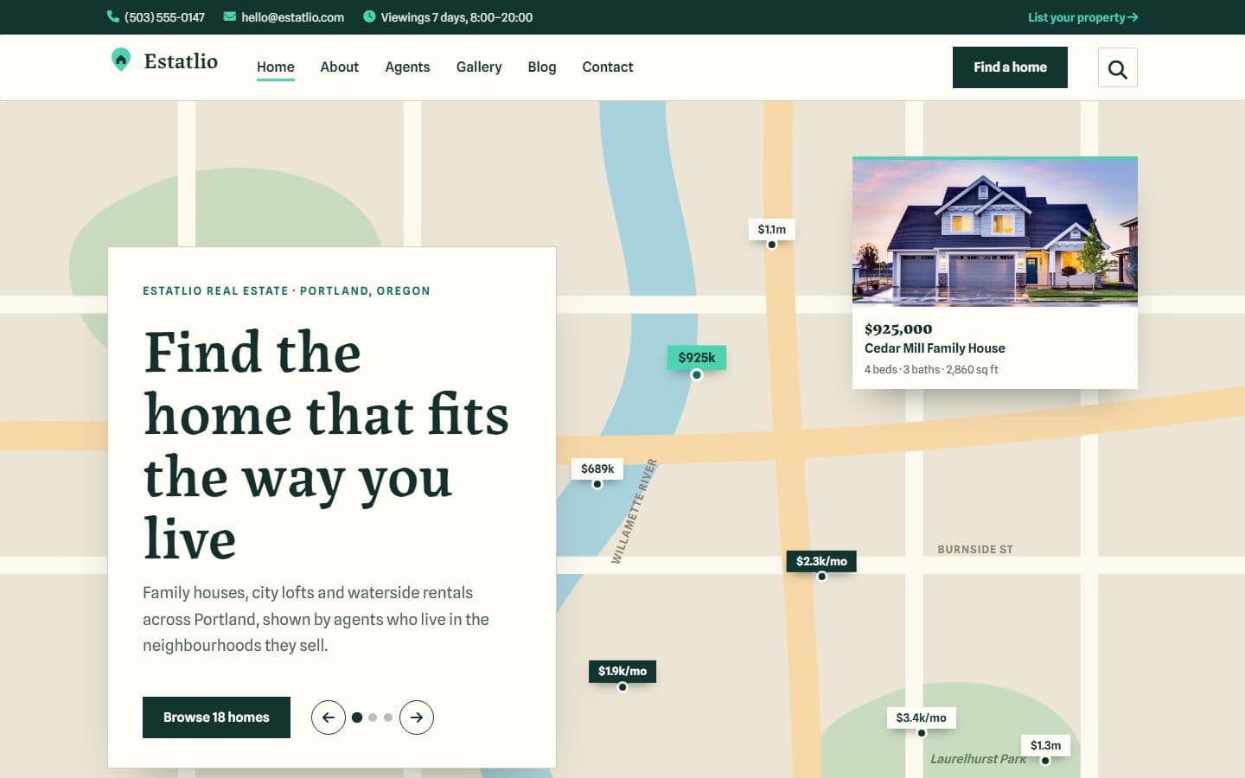Click the Cedar Mill Family House title

pyautogui.click(x=935, y=348)
